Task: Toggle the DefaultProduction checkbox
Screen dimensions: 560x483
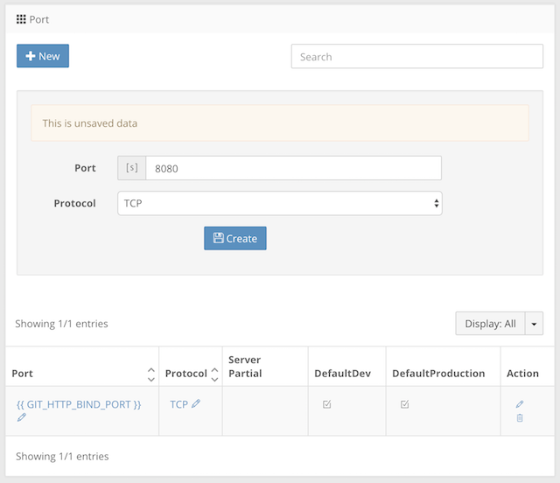Action: pyautogui.click(x=404, y=404)
